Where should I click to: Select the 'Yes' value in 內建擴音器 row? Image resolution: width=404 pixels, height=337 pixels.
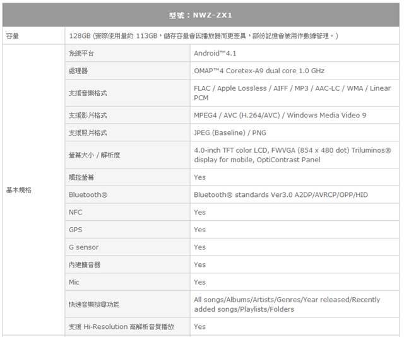[199, 265]
